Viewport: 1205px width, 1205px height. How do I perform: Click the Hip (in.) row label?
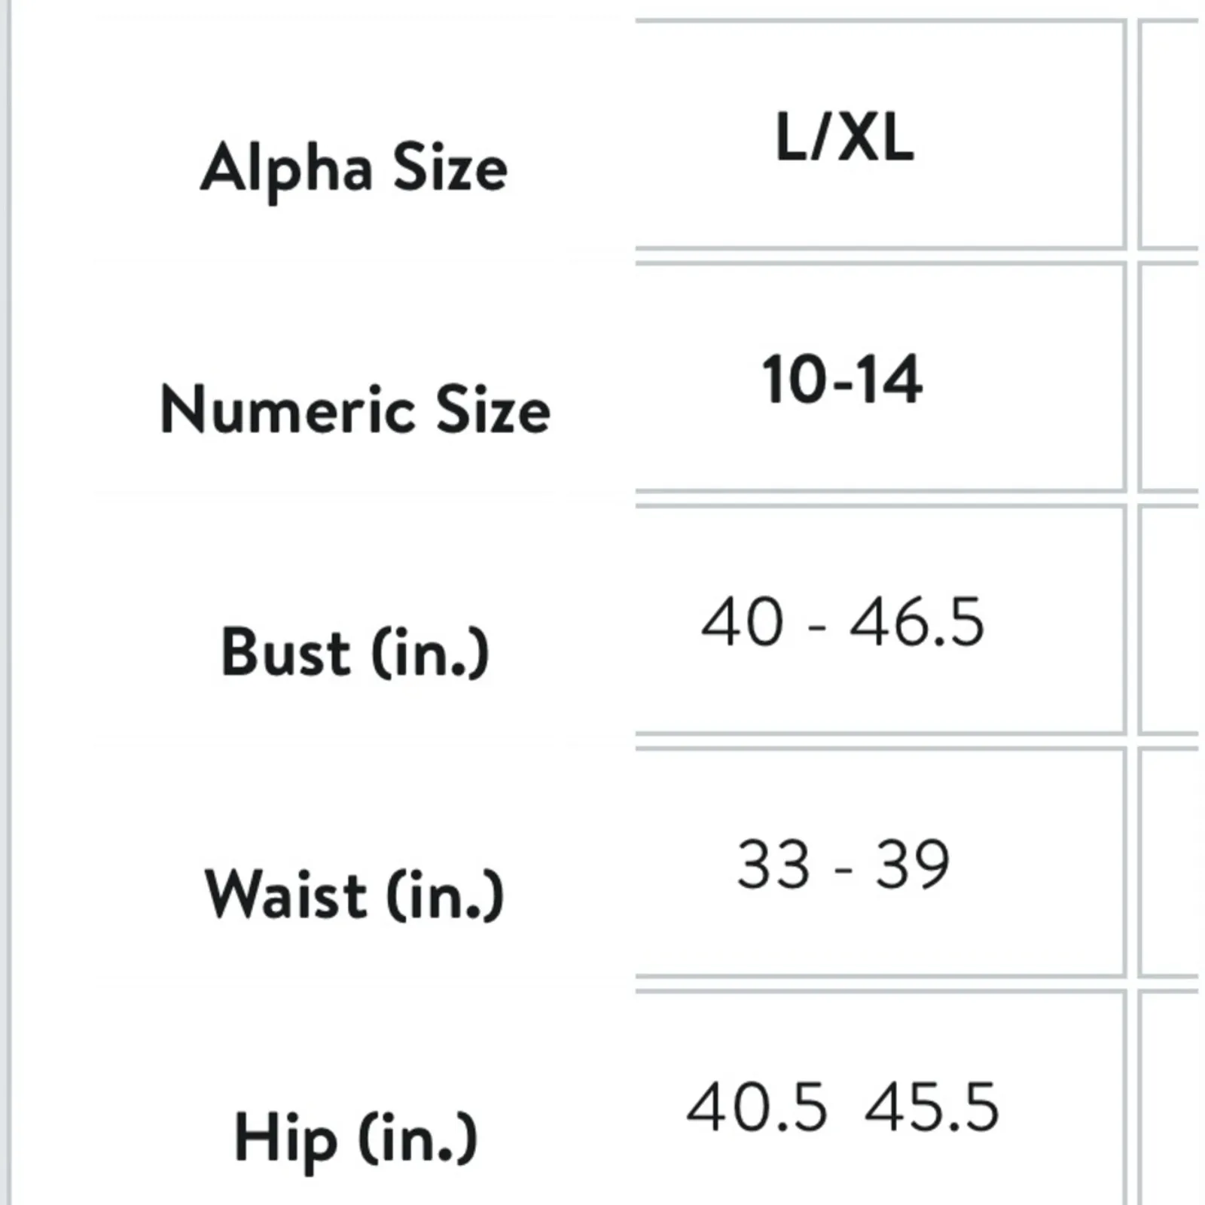point(355,1138)
